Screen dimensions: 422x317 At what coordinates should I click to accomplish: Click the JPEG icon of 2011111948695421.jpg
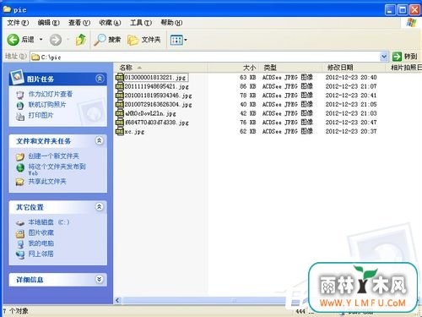[120, 86]
